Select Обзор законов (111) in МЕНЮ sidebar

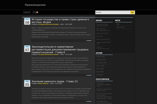103,39
